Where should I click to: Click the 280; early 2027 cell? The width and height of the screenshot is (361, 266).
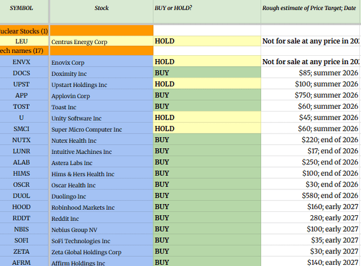(x=311, y=218)
